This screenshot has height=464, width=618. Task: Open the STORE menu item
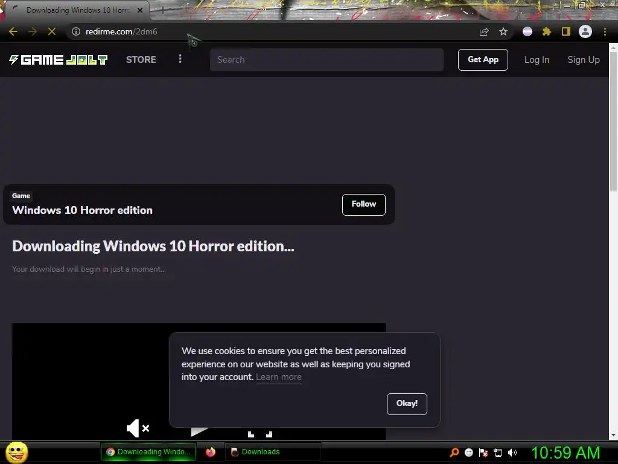(141, 60)
